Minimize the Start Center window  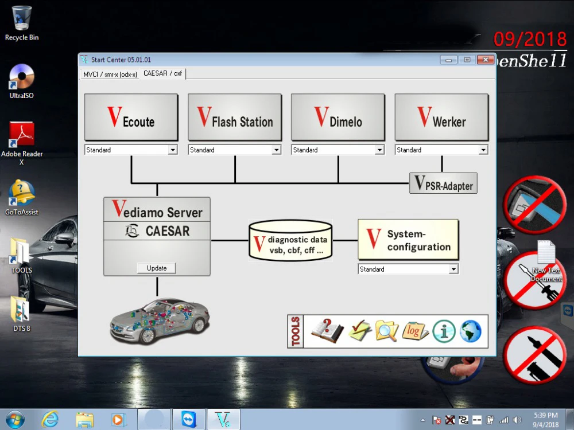[448, 60]
